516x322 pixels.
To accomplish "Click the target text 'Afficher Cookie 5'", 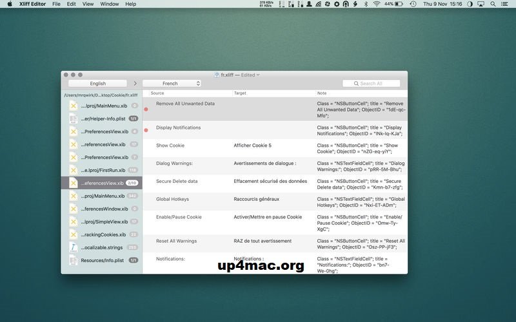I will [x=252, y=146].
